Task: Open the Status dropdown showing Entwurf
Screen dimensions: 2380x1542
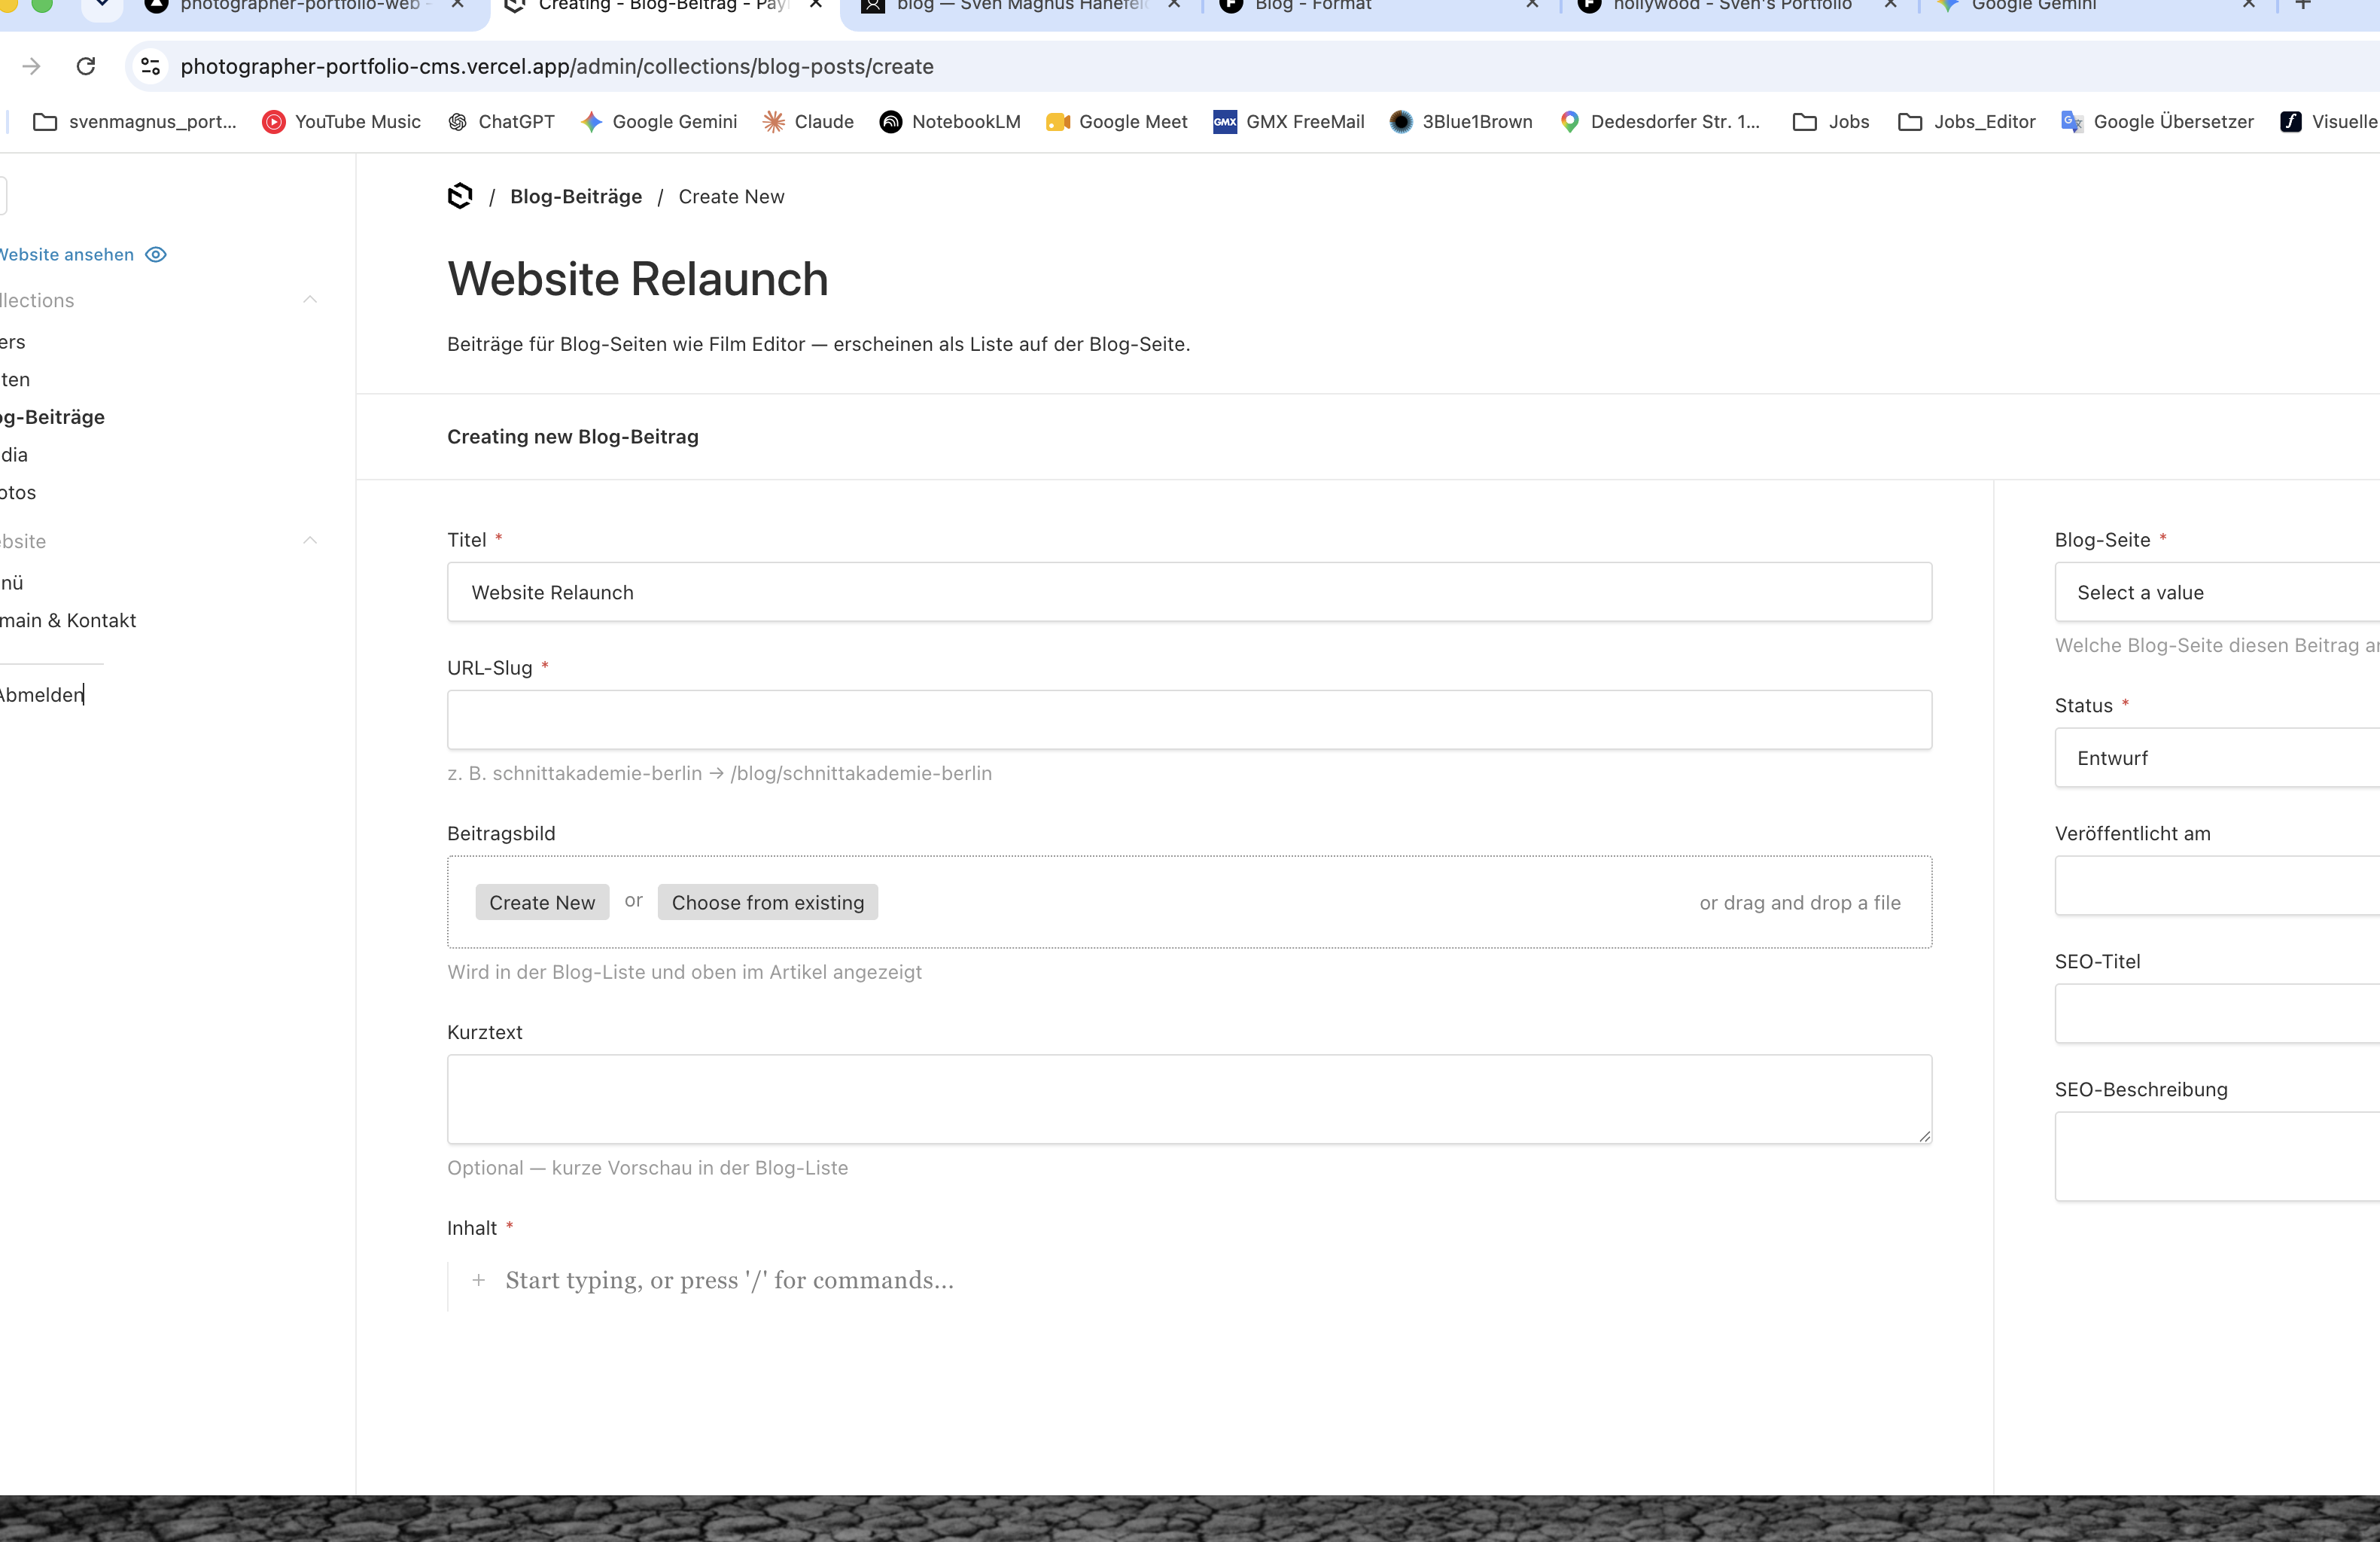Action: tap(2217, 758)
